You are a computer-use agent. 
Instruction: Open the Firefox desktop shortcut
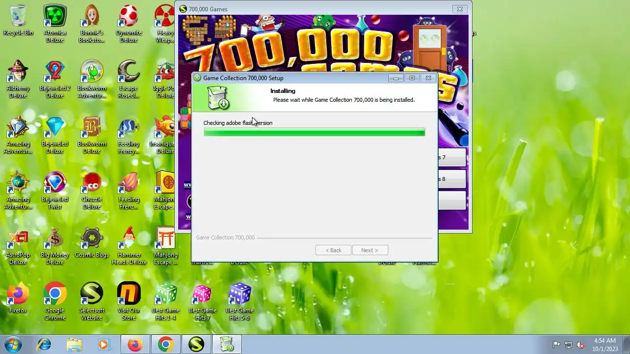pyautogui.click(x=18, y=298)
